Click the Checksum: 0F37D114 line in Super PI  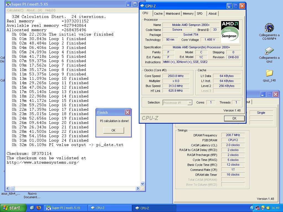[29, 153]
